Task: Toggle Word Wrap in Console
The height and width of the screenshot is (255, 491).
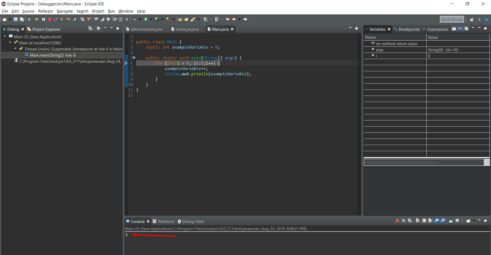Action: click(x=430, y=221)
